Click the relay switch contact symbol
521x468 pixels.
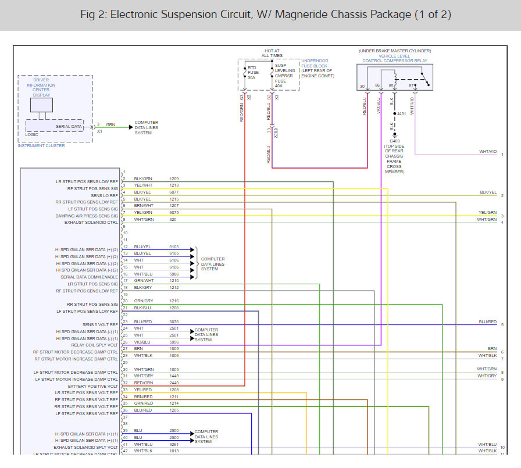point(425,79)
